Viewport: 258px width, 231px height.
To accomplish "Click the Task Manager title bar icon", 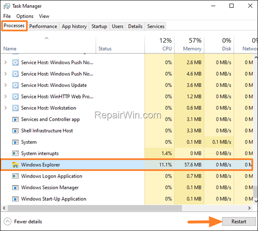I will pyautogui.click(x=7, y=6).
